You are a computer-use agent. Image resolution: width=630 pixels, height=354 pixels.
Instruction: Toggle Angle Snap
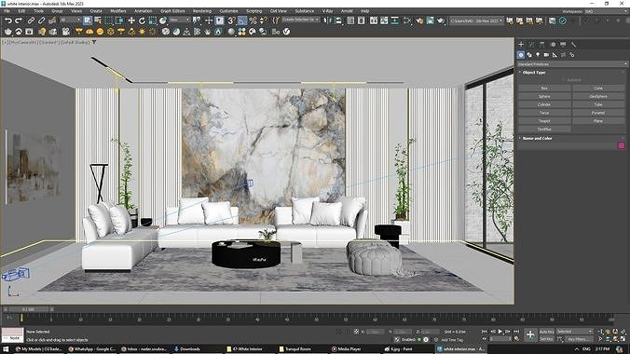[x=242, y=20]
